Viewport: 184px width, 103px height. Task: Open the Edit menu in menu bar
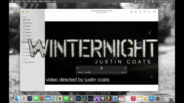(29, 2)
